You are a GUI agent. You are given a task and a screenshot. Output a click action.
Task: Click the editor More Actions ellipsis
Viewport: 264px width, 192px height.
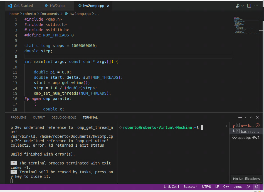[x=256, y=6]
